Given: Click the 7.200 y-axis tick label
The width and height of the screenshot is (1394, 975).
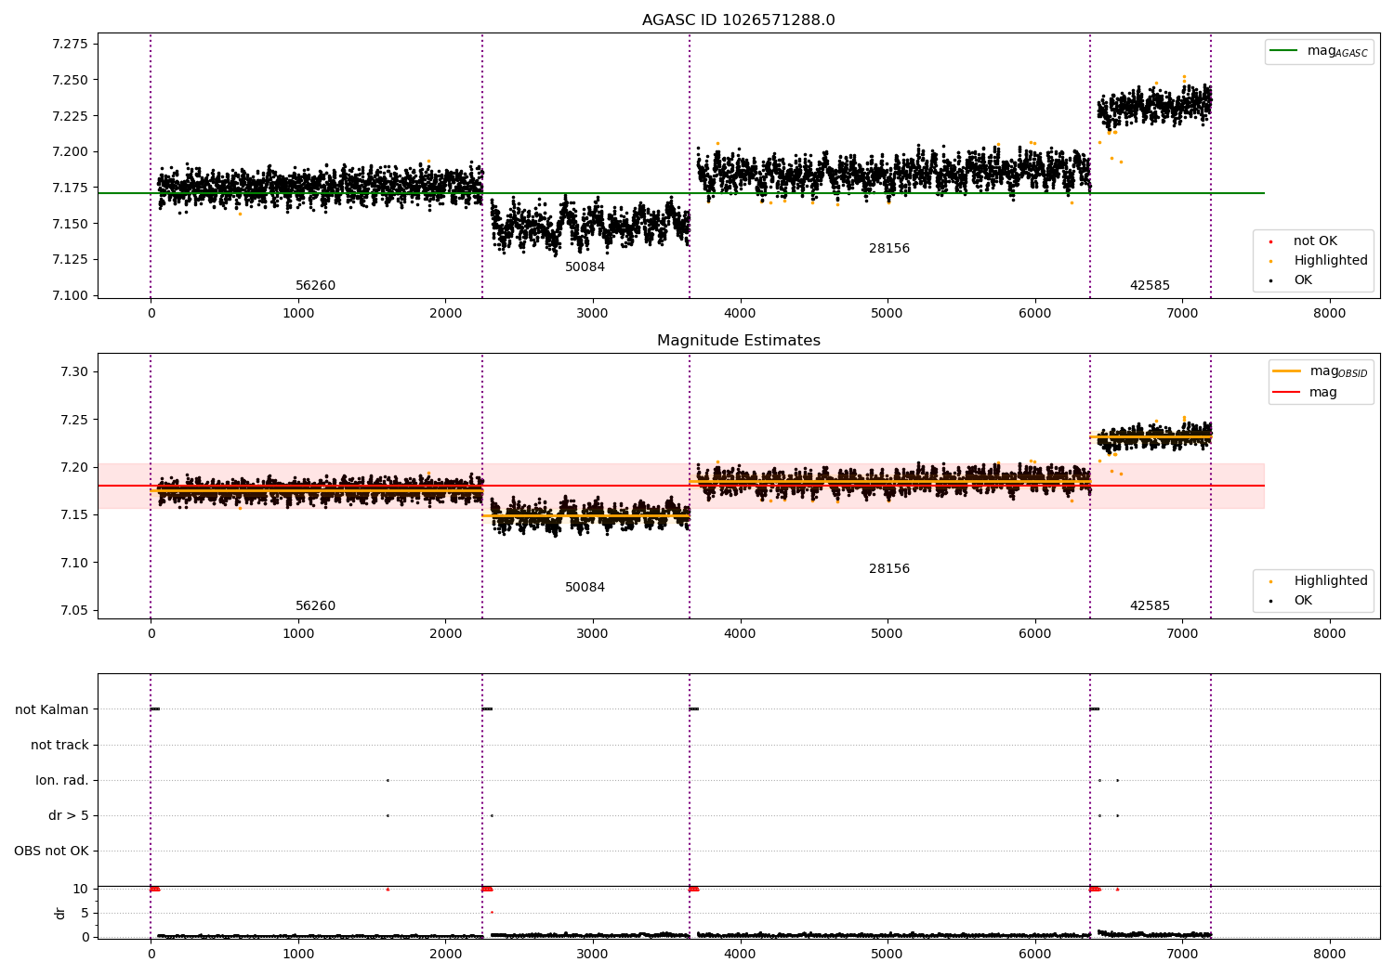Looking at the screenshot, I should [x=70, y=152].
